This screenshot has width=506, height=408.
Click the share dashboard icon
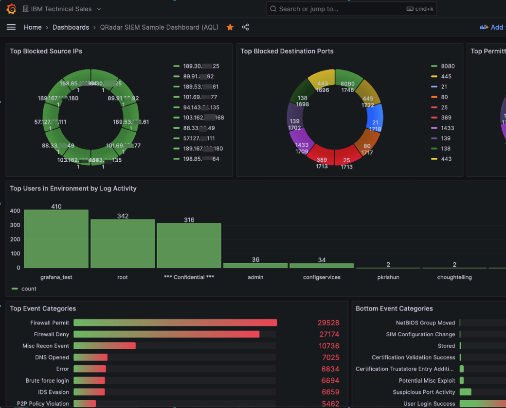click(246, 27)
